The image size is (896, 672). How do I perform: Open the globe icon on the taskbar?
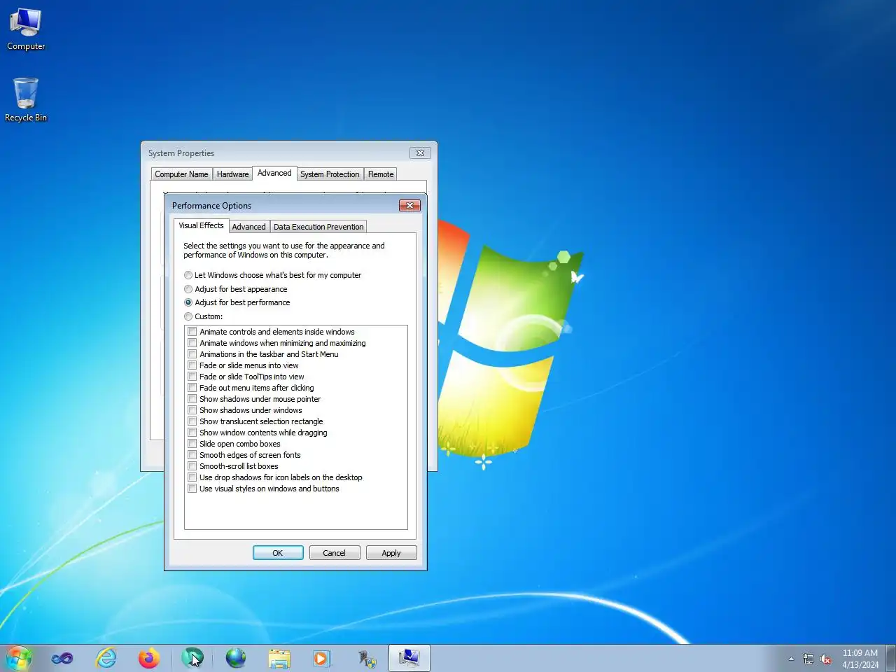point(236,658)
